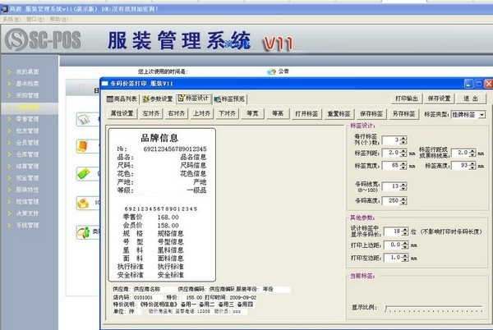Viewport: 493px width, 330px height.
Task: Click the barcode print dialog title bar icon
Action: [x=105, y=84]
